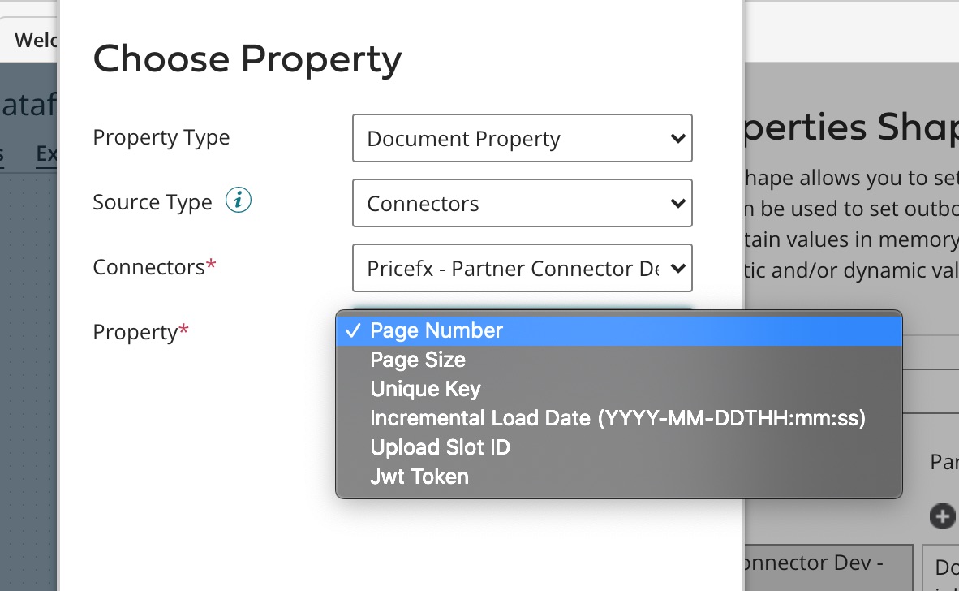
Task: Open the Source Type dropdown
Action: [x=522, y=203]
